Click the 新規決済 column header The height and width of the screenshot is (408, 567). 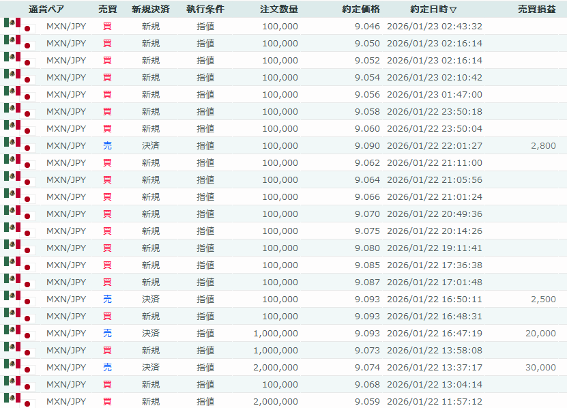pyautogui.click(x=151, y=10)
